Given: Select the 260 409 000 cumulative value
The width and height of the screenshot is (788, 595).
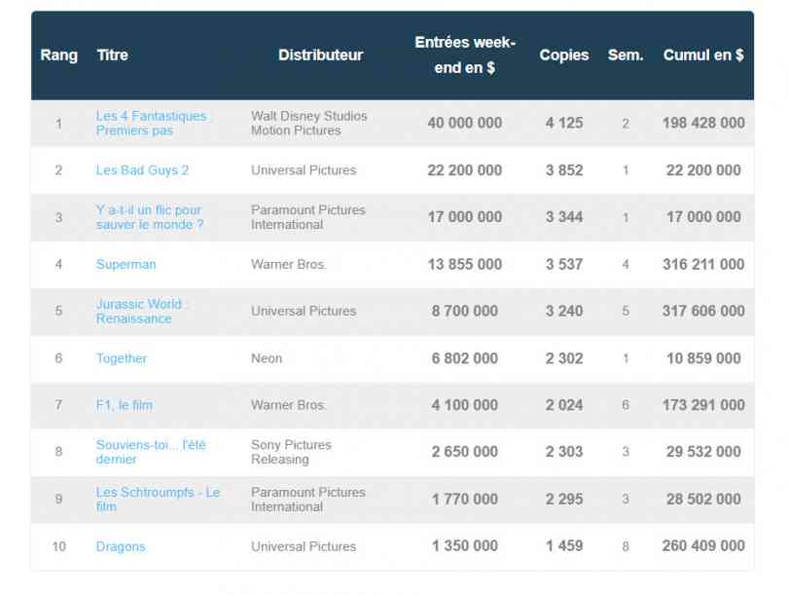Looking at the screenshot, I should coord(703,546).
